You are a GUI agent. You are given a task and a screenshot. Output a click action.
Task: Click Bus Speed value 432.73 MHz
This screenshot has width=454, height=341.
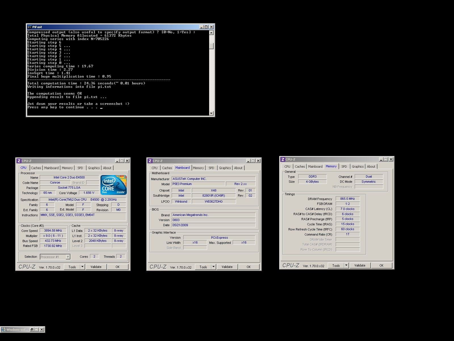click(x=53, y=241)
